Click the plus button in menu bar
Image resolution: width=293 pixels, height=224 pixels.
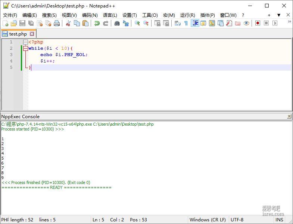click(x=269, y=15)
